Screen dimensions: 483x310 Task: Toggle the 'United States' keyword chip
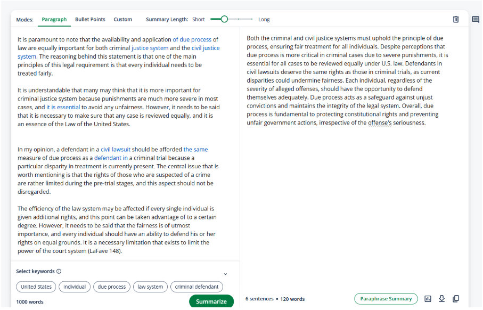click(36, 287)
